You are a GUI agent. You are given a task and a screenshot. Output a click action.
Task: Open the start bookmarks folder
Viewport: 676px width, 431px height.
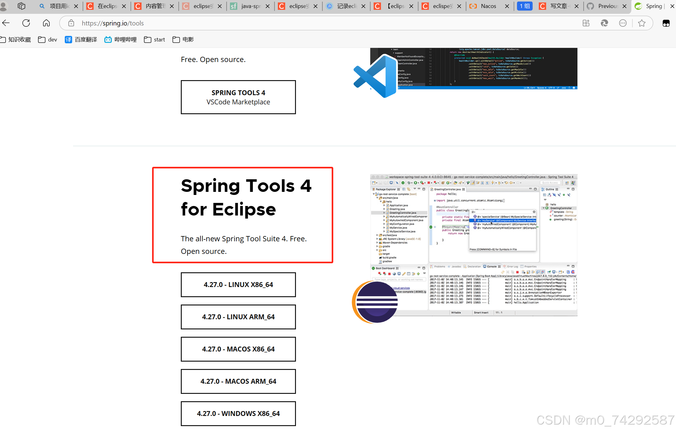coord(155,40)
